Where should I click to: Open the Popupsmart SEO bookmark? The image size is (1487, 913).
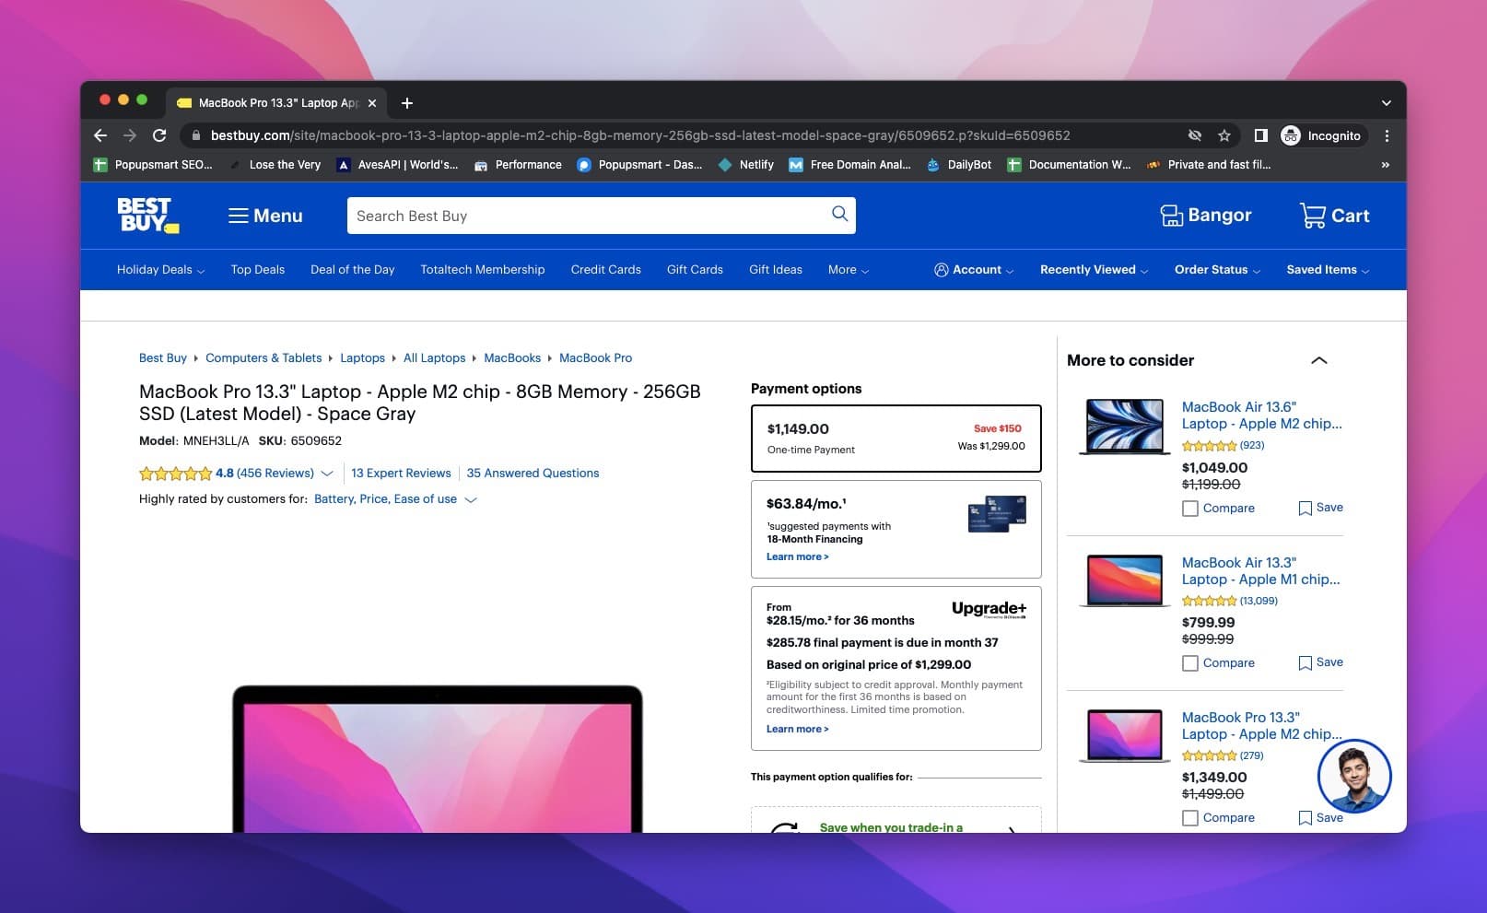coord(153,165)
